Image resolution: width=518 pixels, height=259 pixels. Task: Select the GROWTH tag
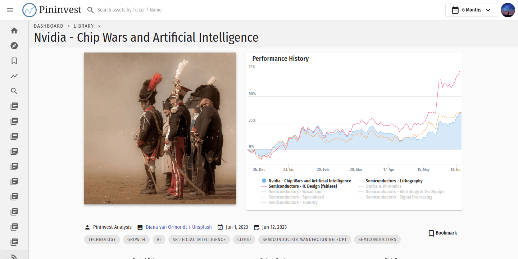pos(136,240)
